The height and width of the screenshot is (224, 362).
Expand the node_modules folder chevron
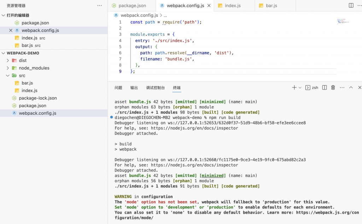[x=8, y=68]
